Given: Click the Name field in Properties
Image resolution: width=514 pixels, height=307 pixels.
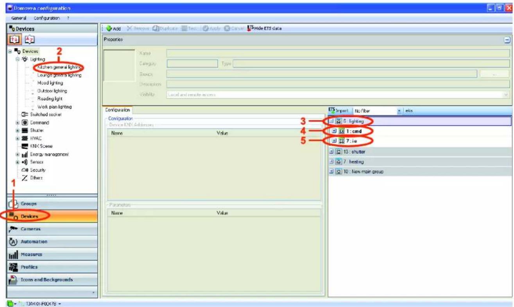Looking at the screenshot, I should [x=338, y=53].
